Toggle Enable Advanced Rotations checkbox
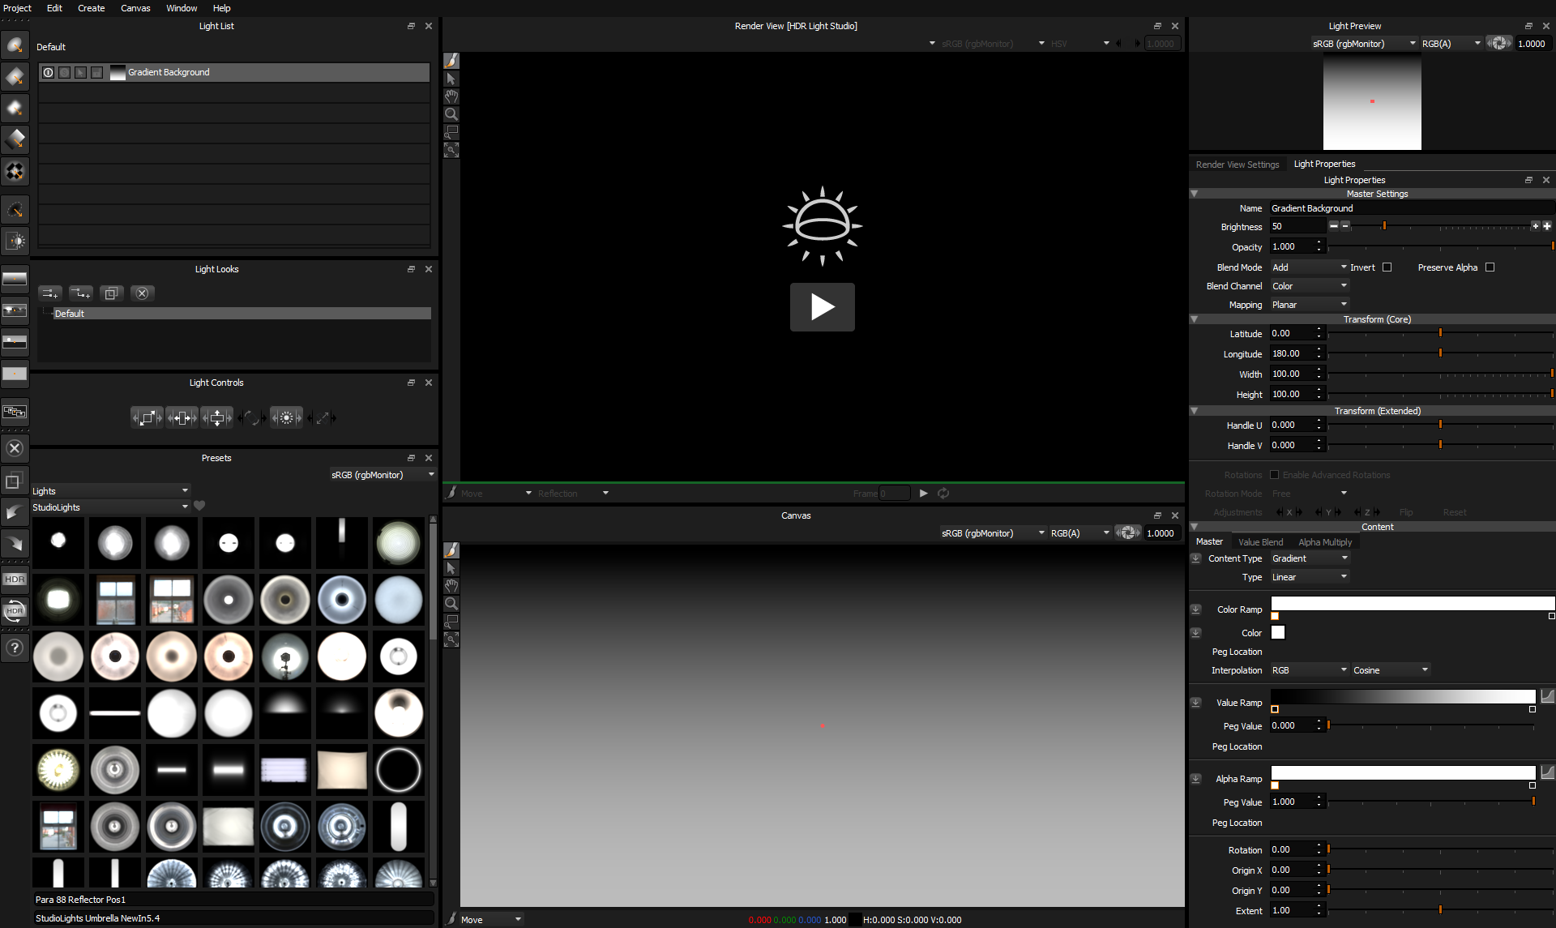This screenshot has height=928, width=1556. tap(1275, 474)
